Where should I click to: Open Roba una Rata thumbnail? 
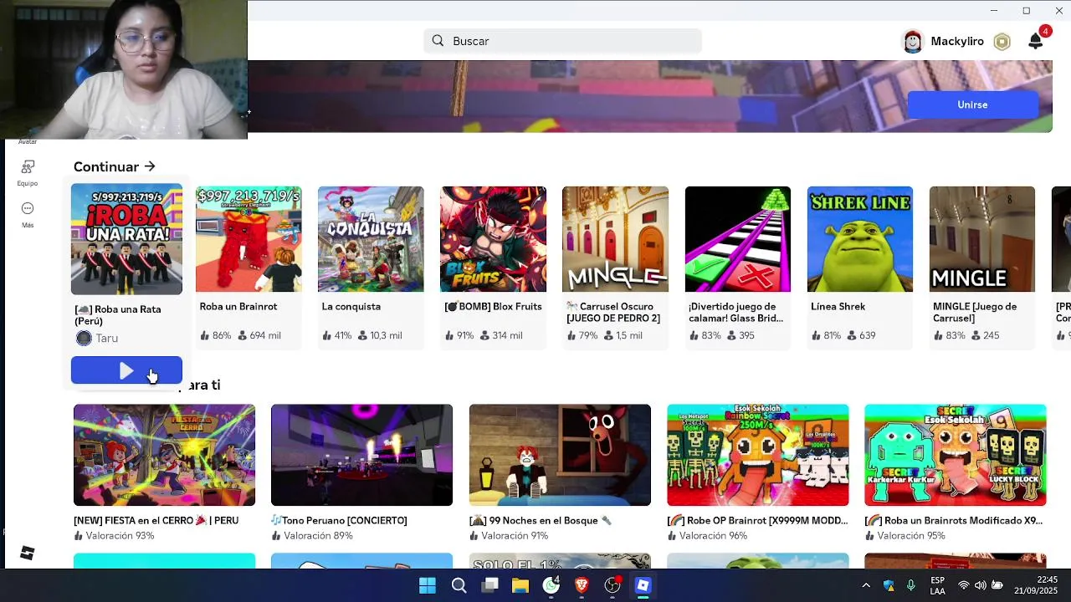pyautogui.click(x=126, y=239)
